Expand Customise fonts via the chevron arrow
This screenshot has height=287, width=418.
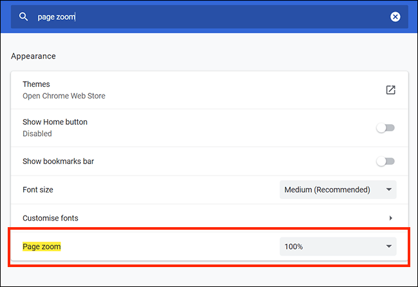pyautogui.click(x=390, y=218)
